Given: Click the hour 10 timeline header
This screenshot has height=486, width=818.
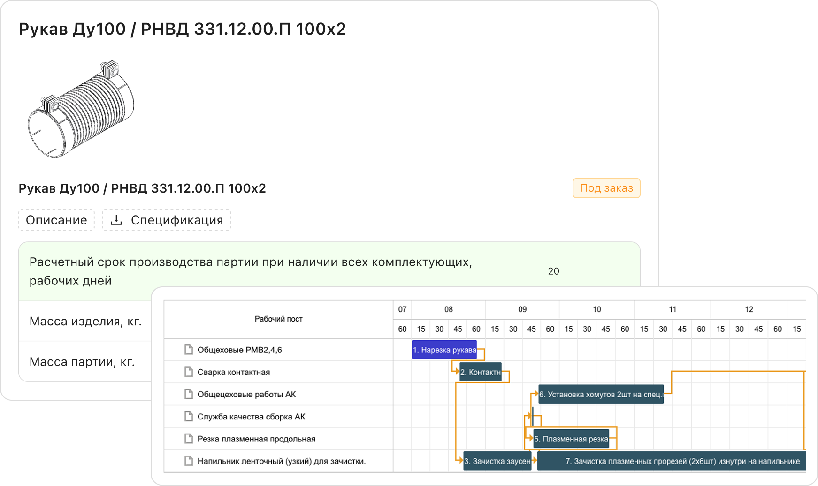Looking at the screenshot, I should [596, 309].
